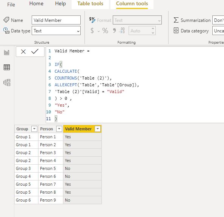Click the Person 9 cell
This screenshot has height=217, width=224.
[51, 200]
